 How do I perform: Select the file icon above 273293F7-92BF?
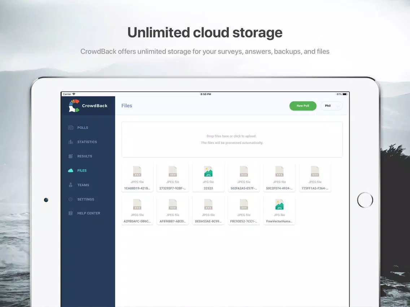tap(173, 171)
